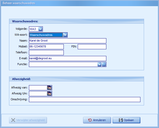Click the empty Telefoon field
The image size is (159, 128).
pyautogui.click(x=46, y=53)
